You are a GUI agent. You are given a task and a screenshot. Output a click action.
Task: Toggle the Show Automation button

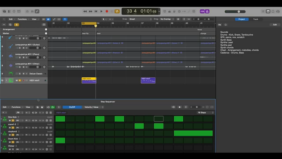[x=54, y=19]
